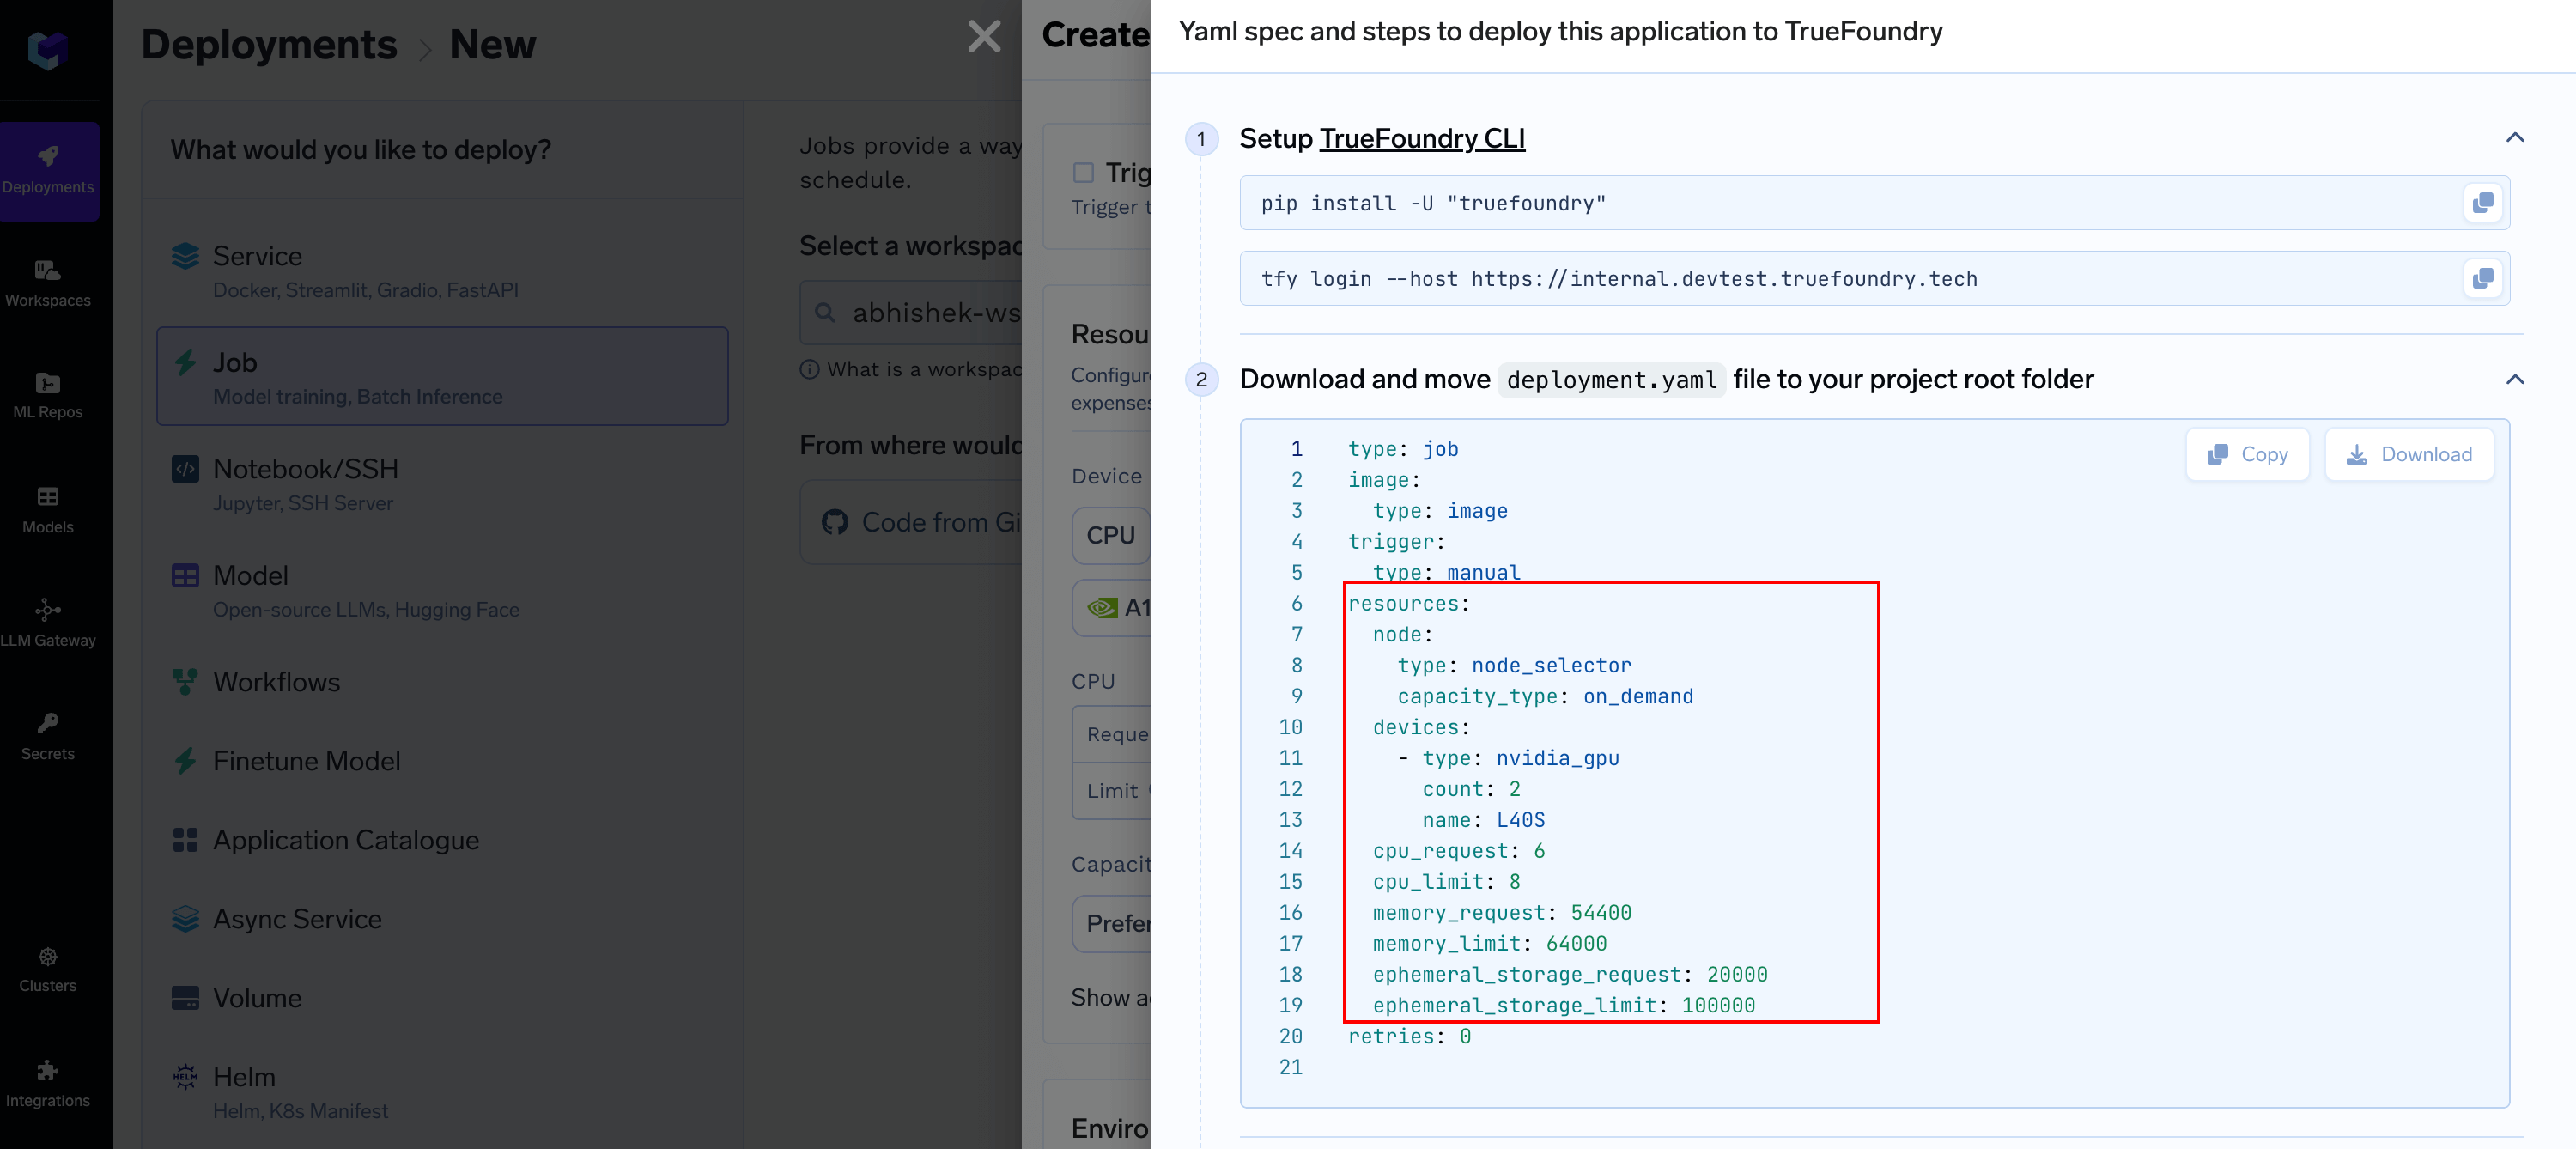Open Integrations in the sidebar
This screenshot has width=2576, height=1149.
[x=48, y=1084]
